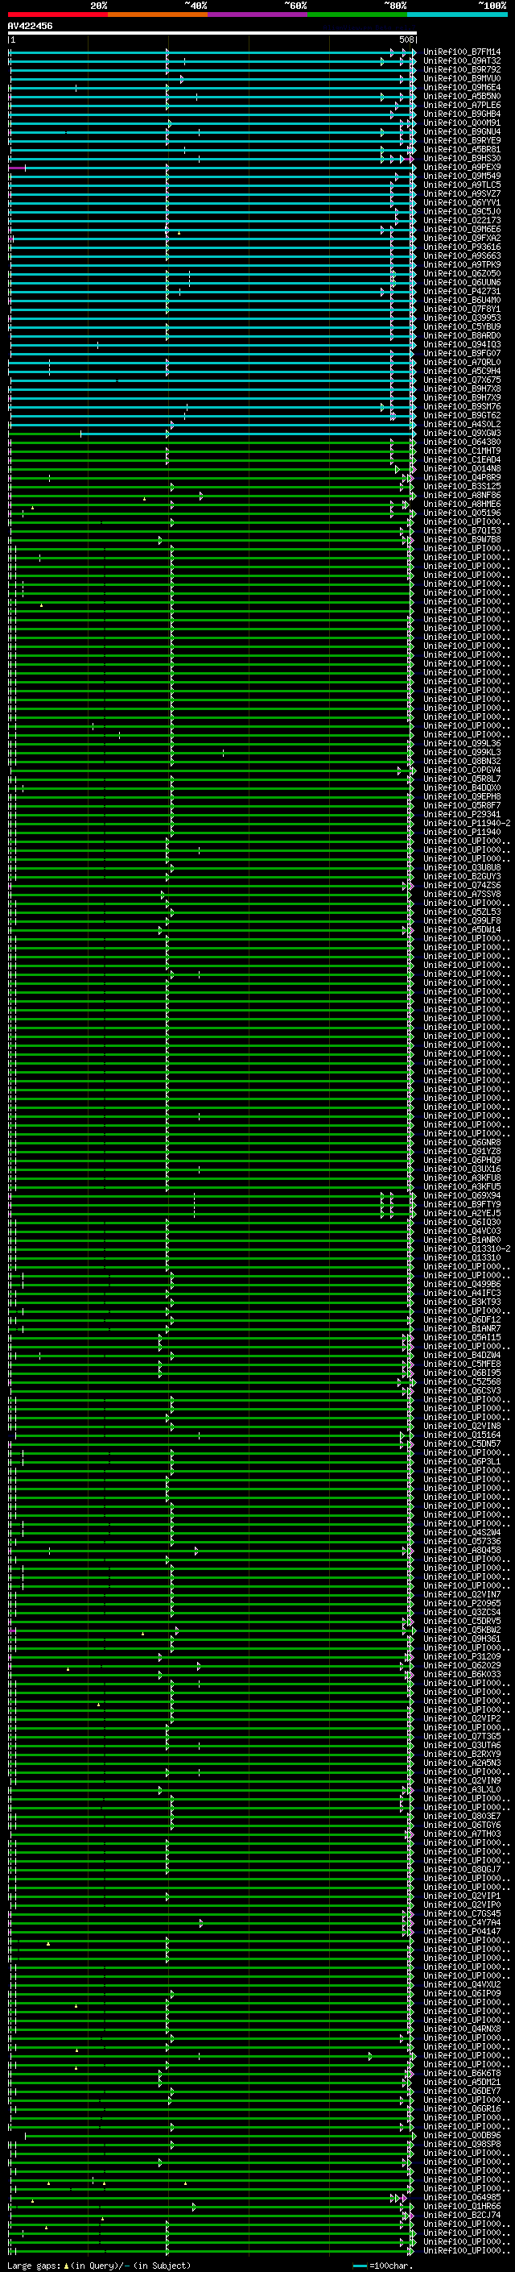Select the UniRef100_Q13310-2 label
The width and height of the screenshot is (515, 2272).
(467, 1249)
